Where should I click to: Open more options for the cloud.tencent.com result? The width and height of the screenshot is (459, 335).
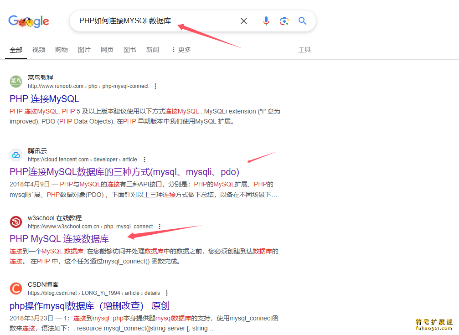144,160
